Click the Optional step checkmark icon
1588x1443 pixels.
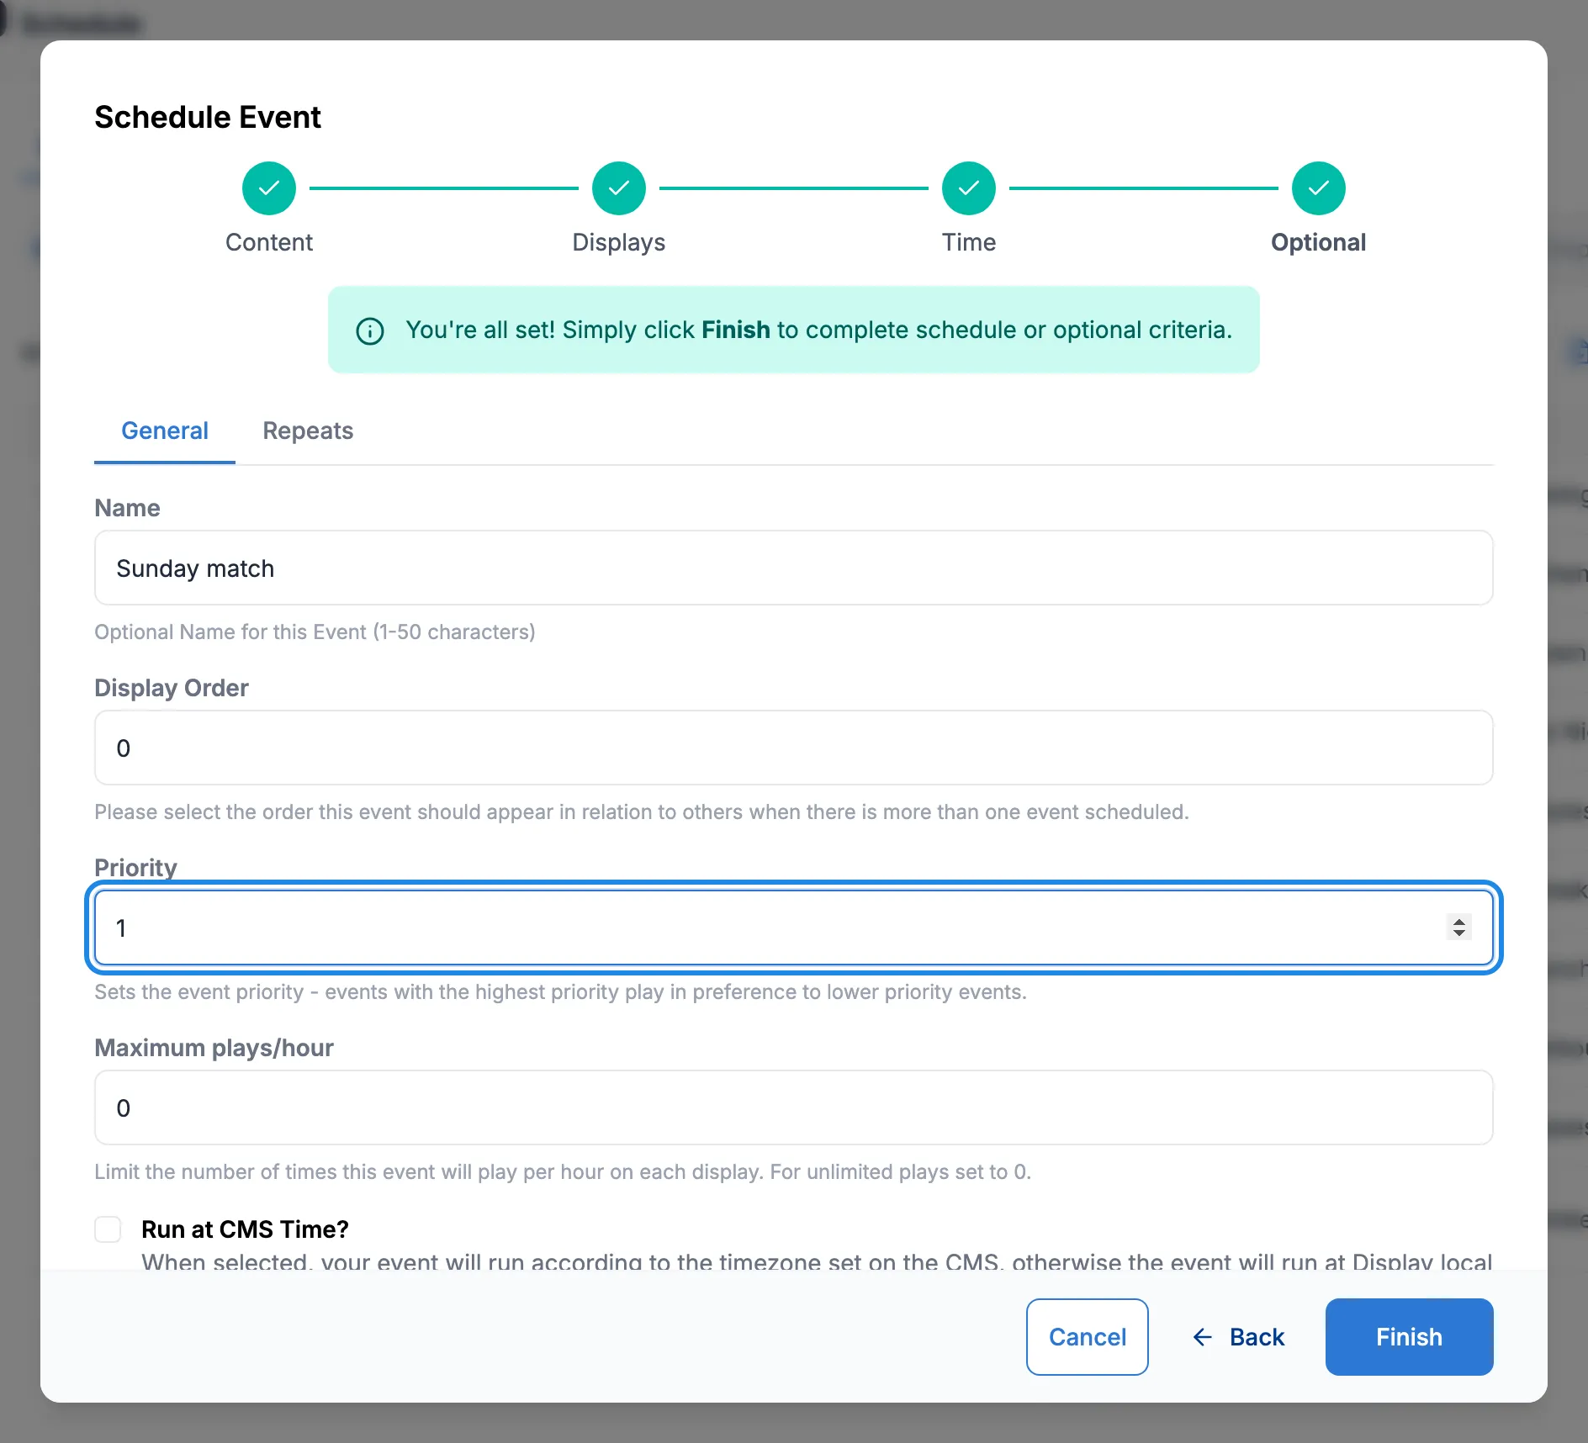[x=1319, y=188]
